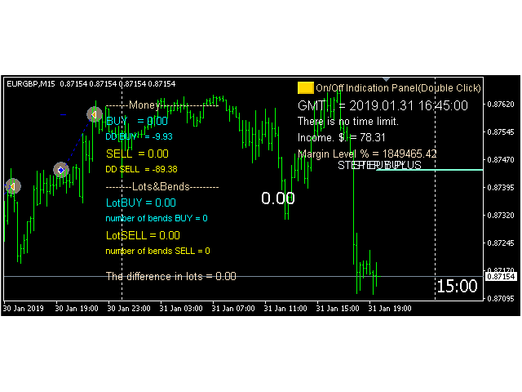Click the LotSELL = 0.00 label
This screenshot has width=522, height=392.
143,235
